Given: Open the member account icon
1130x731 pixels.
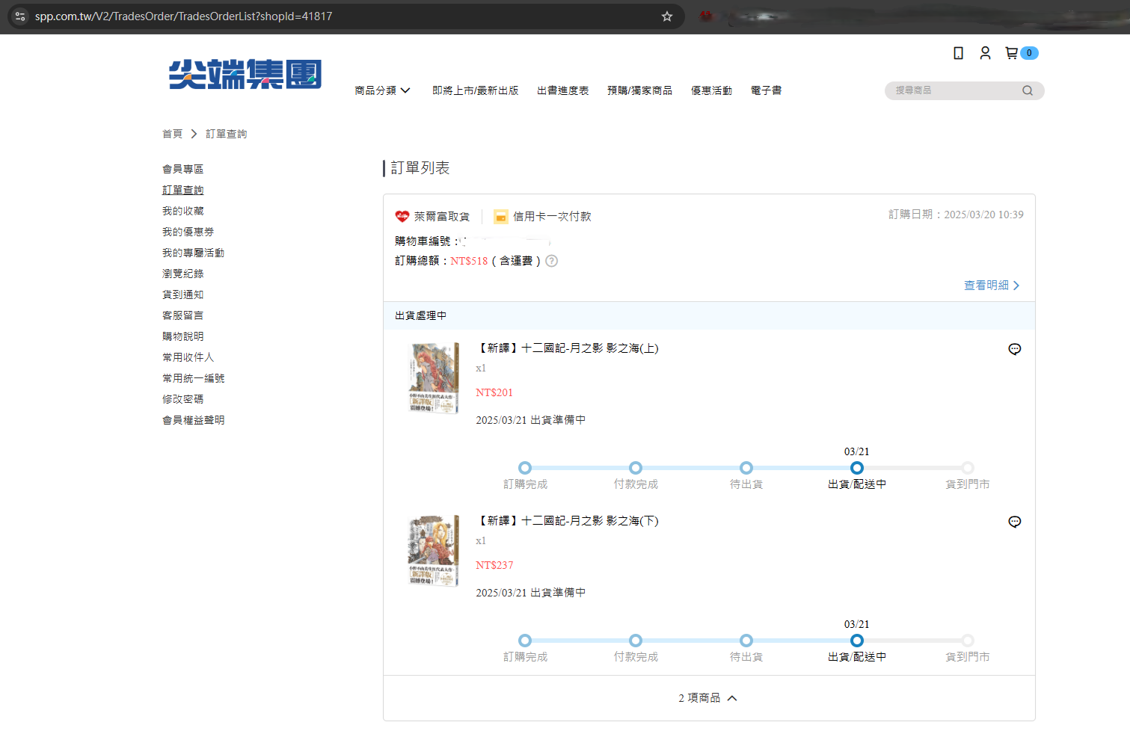Looking at the screenshot, I should [x=985, y=53].
